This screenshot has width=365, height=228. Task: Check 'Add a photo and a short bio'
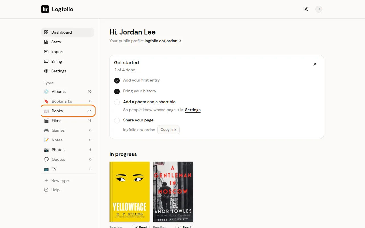117,102
